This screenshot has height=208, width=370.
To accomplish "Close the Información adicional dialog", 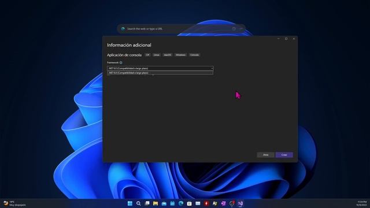I will [294, 39].
